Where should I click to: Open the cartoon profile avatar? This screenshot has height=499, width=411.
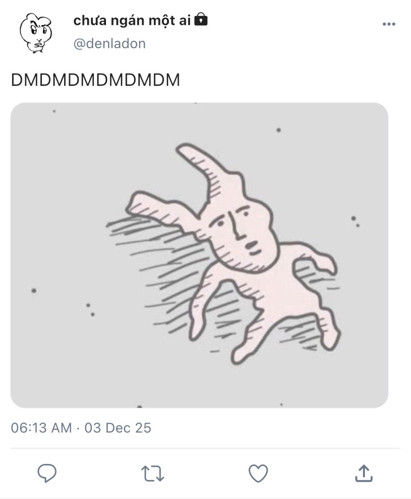(35, 33)
